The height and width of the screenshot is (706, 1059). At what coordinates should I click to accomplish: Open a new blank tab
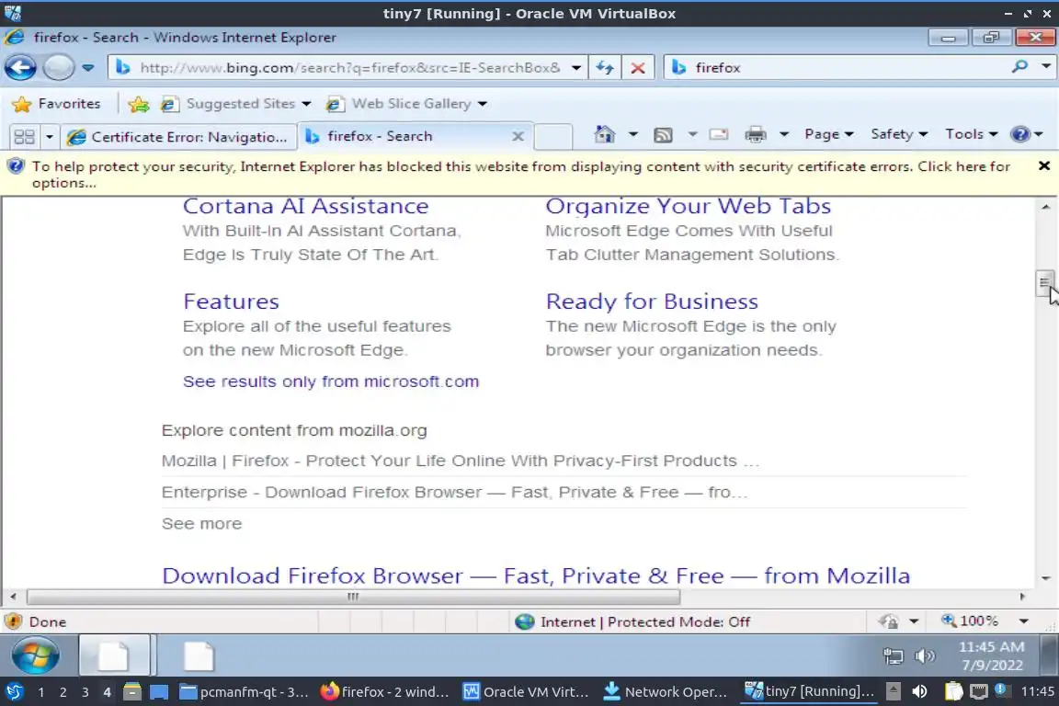click(x=553, y=137)
